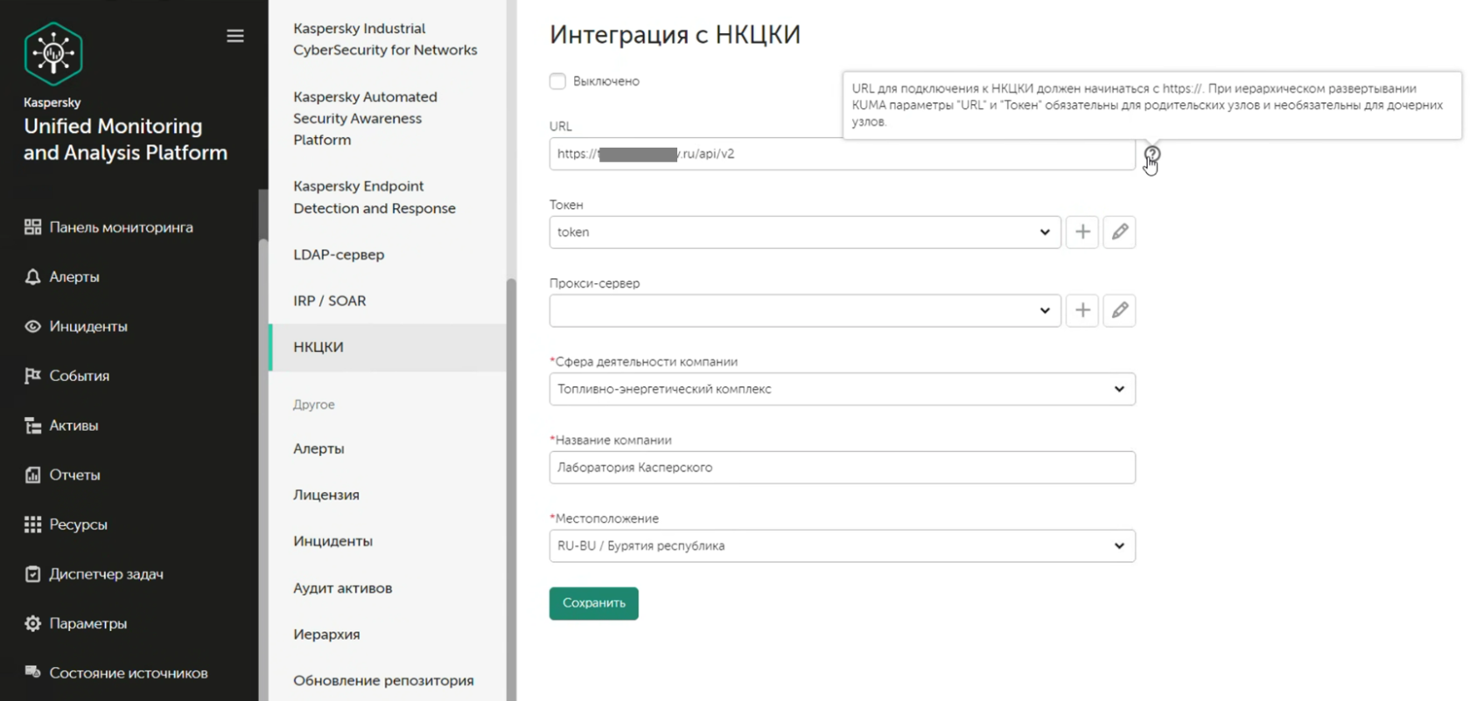
Task: Edit the proxy server with pencil icon
Action: 1119,310
